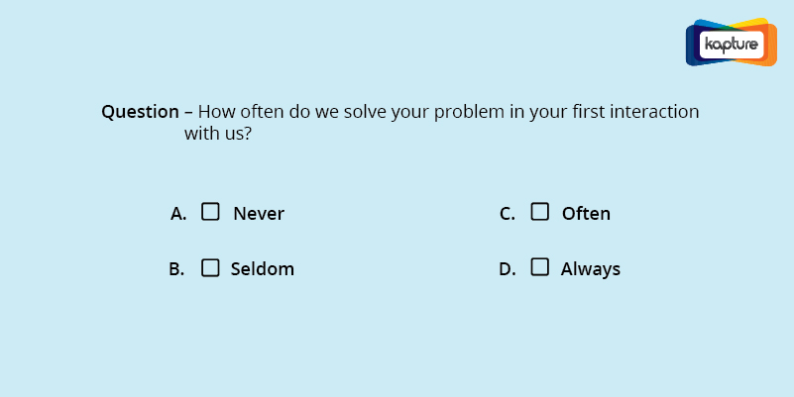Select the letter D. marker
794x397 pixels.
[508, 269]
